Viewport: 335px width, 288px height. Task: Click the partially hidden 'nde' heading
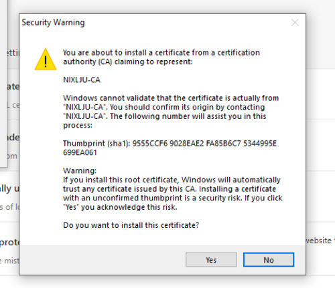click(x=13, y=137)
